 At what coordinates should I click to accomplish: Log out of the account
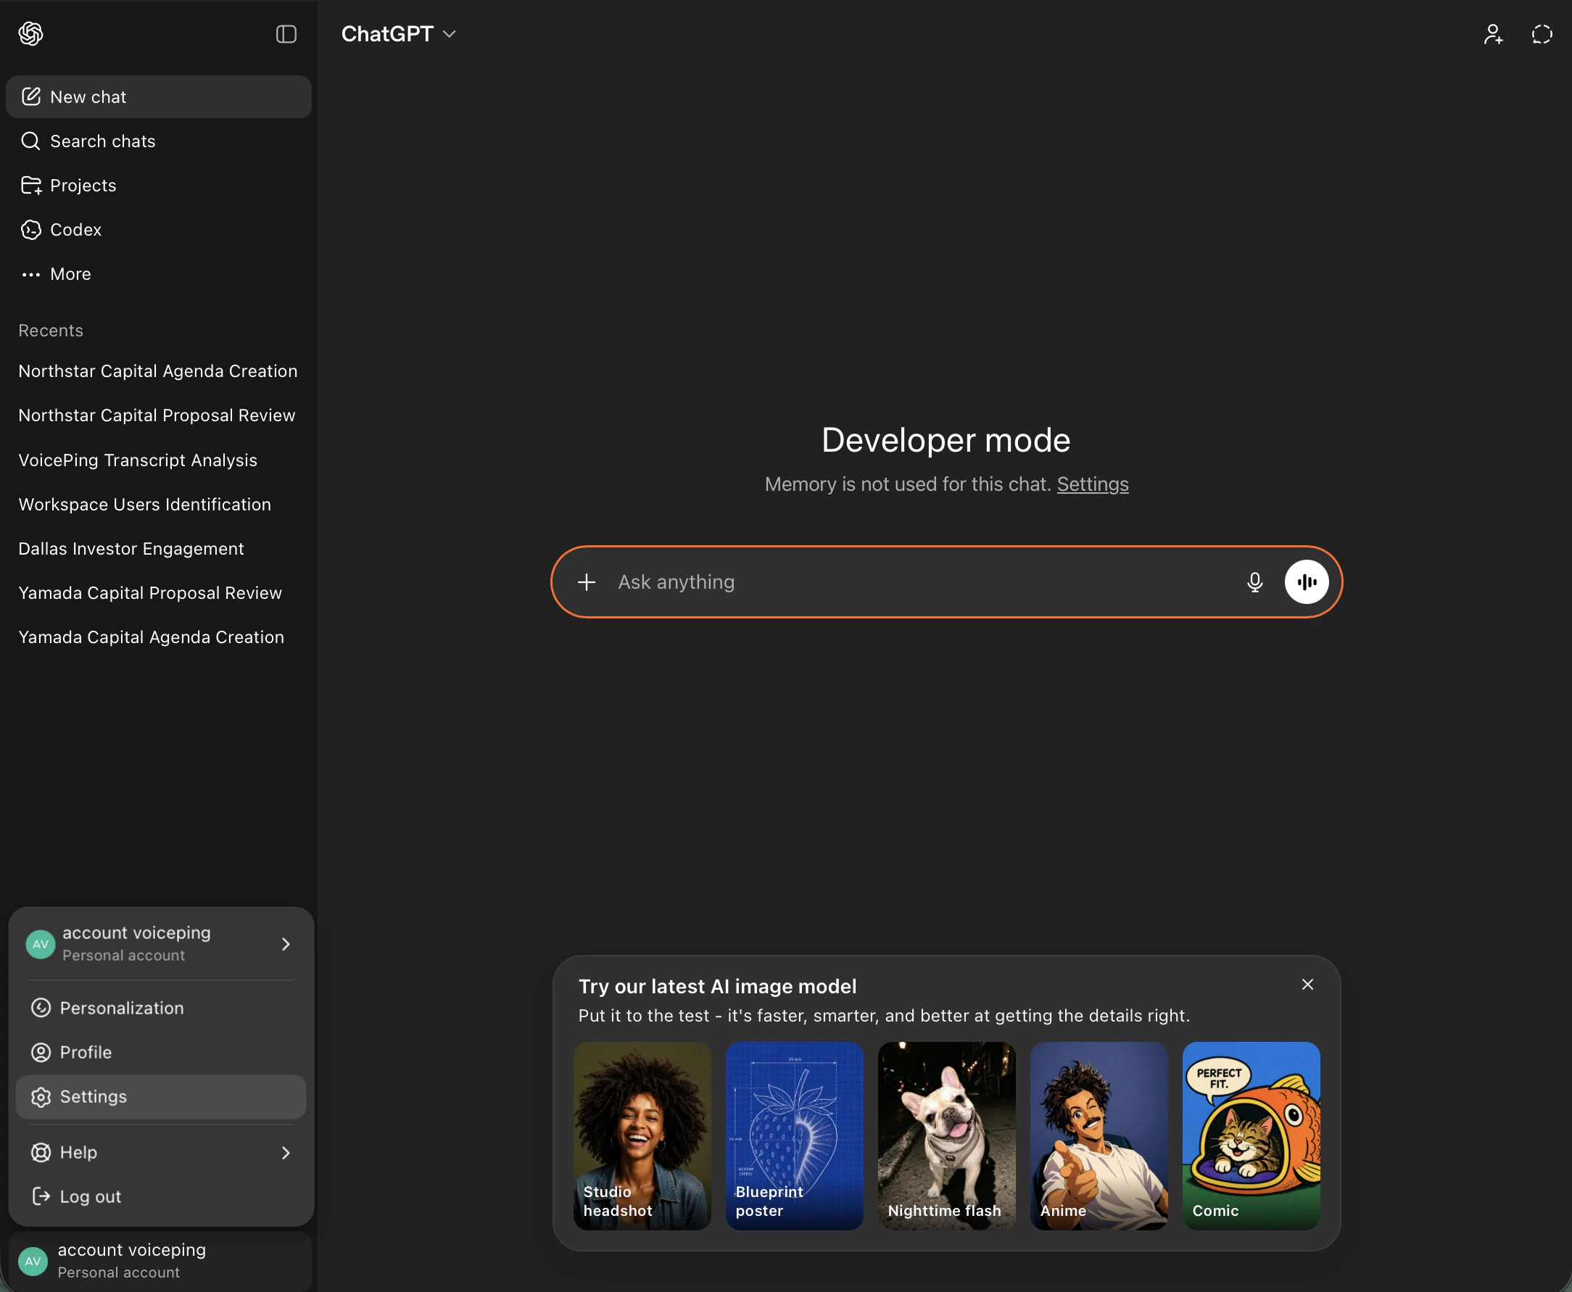[90, 1196]
